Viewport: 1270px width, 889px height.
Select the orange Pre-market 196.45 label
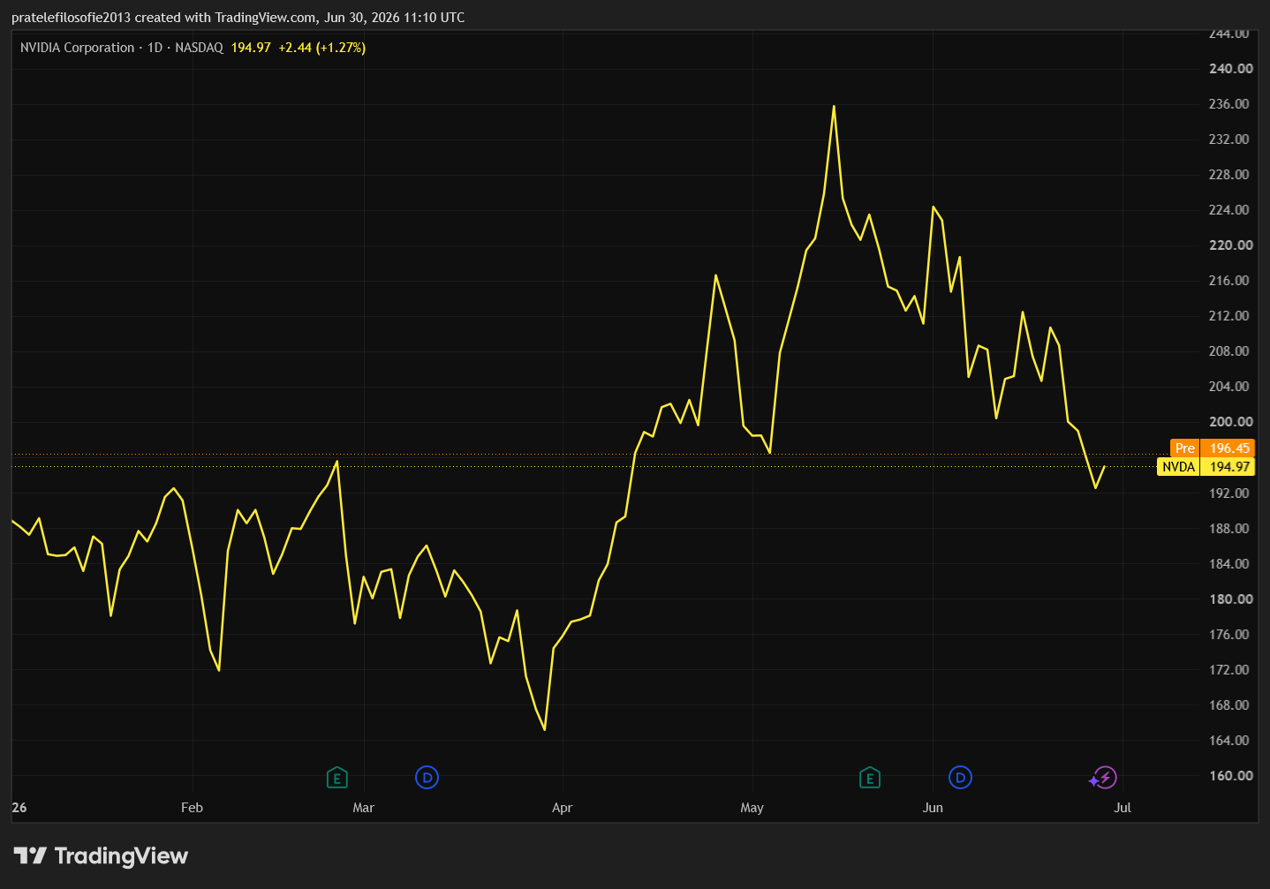tap(1213, 448)
